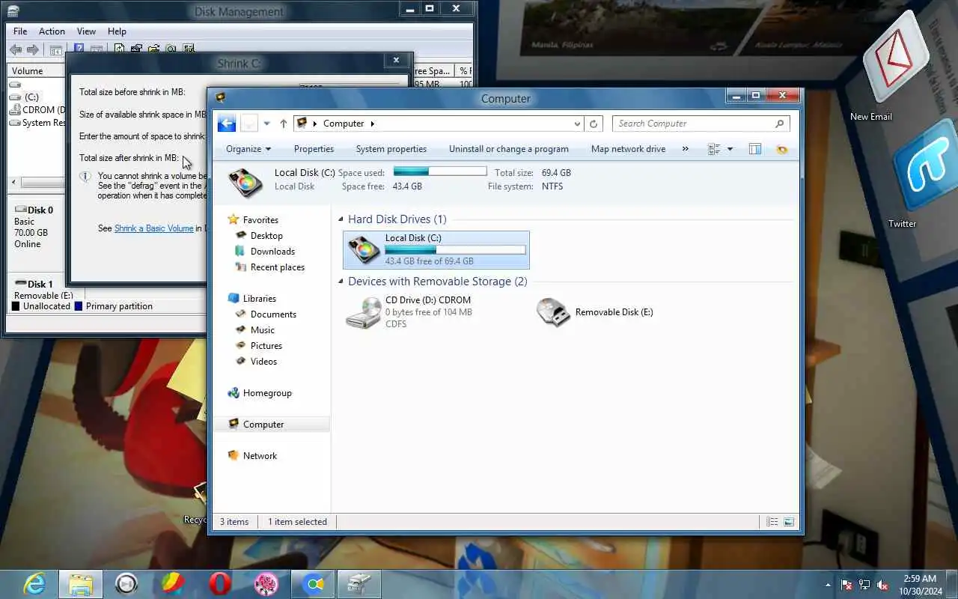
Task: Launch Internet Explorer from taskbar
Action: click(34, 584)
